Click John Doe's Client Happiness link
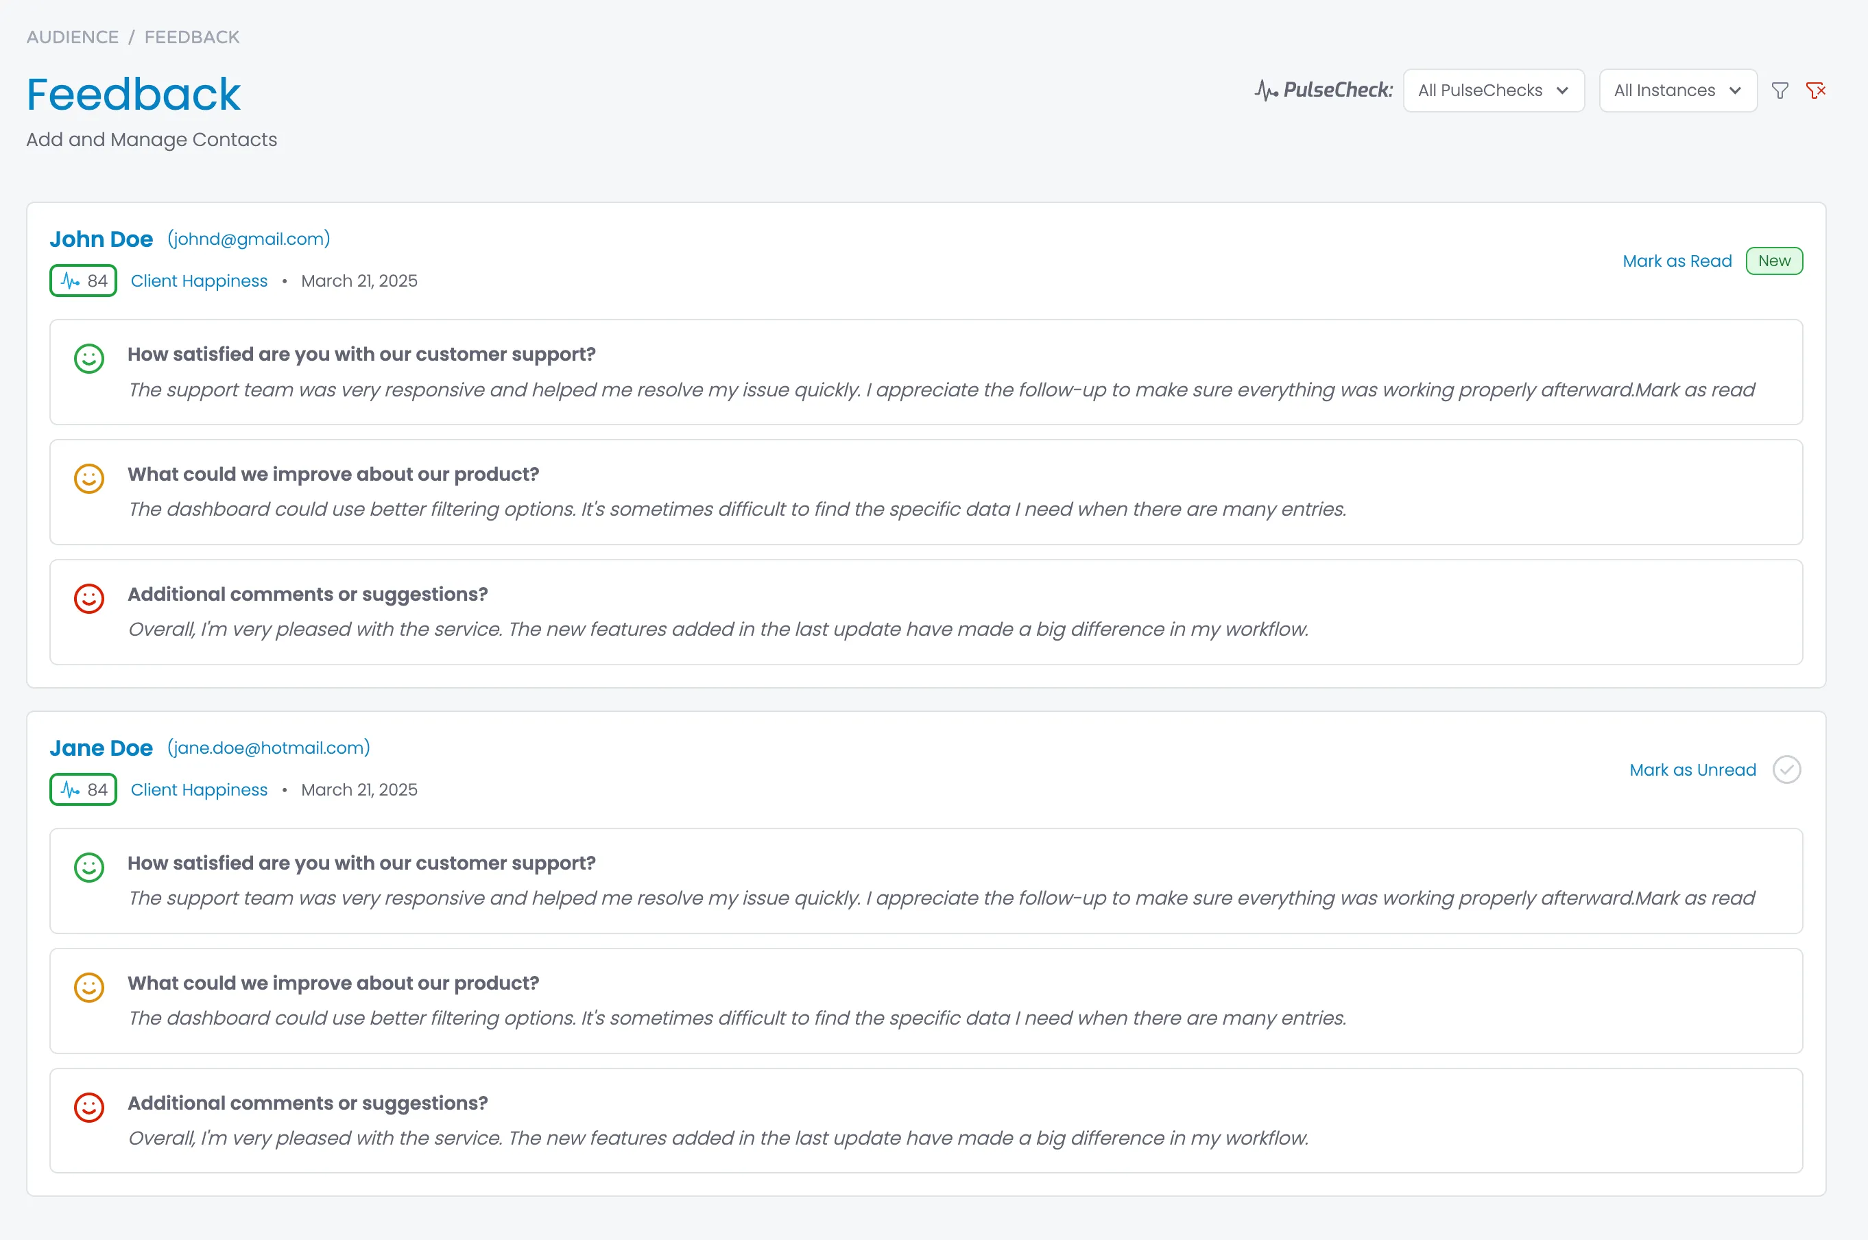1868x1240 pixels. 199,281
